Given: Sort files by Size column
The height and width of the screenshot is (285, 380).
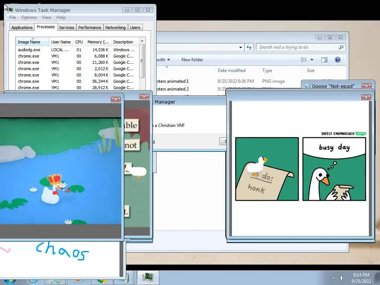Looking at the screenshot, I should [x=319, y=71].
